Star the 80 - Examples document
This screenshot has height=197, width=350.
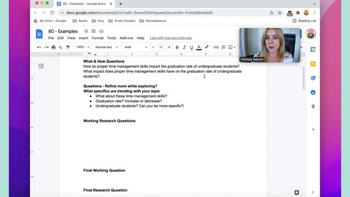[x=86, y=31]
